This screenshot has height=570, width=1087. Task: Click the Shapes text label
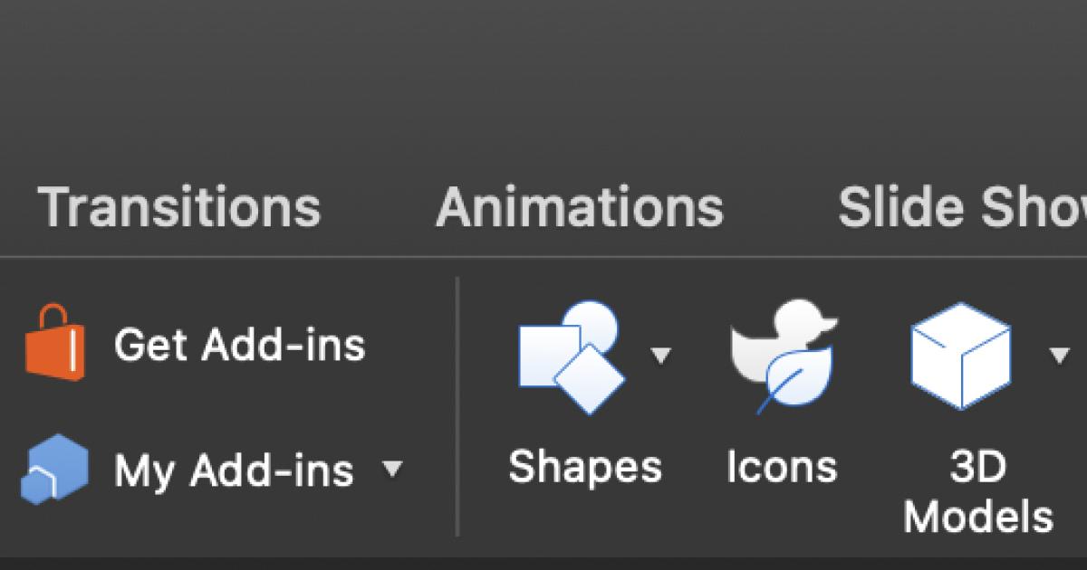tap(585, 467)
